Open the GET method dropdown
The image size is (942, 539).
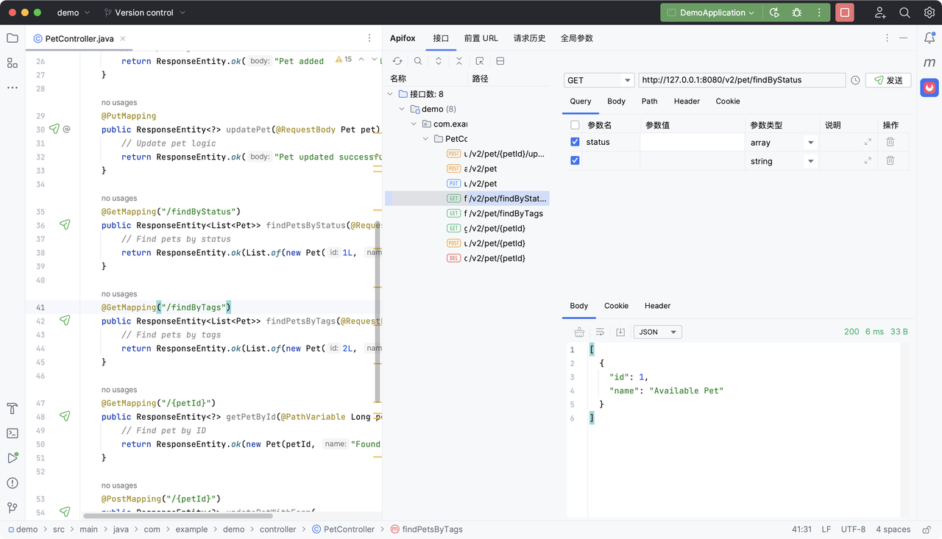pos(598,79)
